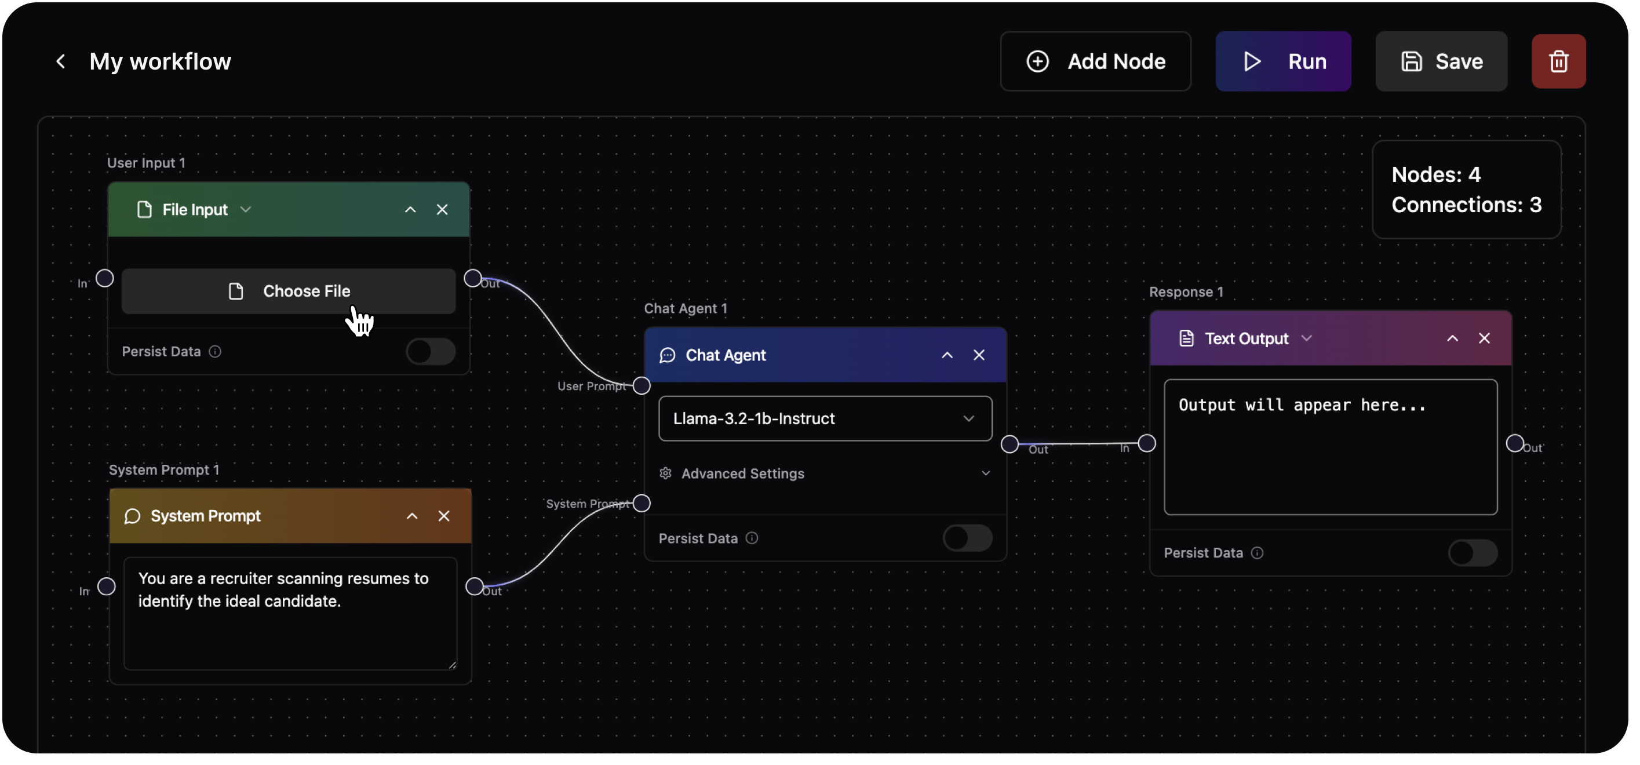Toggle Persist Data for the Chat Agent
1640x765 pixels.
pos(967,538)
